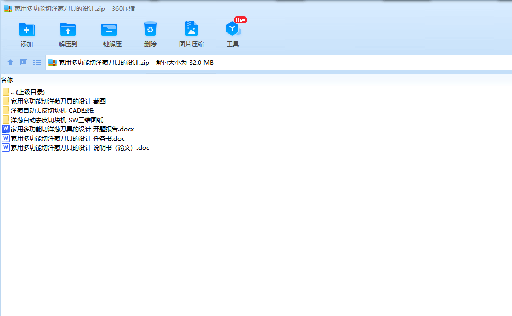Click the folder icon of the 截图 folder
Viewport: 512px width, 316px height.
coord(6,102)
